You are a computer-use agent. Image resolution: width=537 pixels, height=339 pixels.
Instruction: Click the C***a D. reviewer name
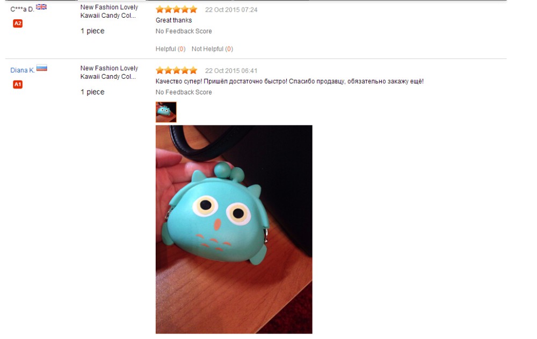22,9
